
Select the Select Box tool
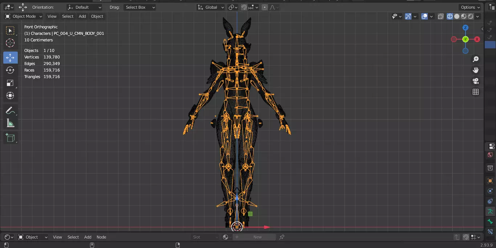coord(10,31)
